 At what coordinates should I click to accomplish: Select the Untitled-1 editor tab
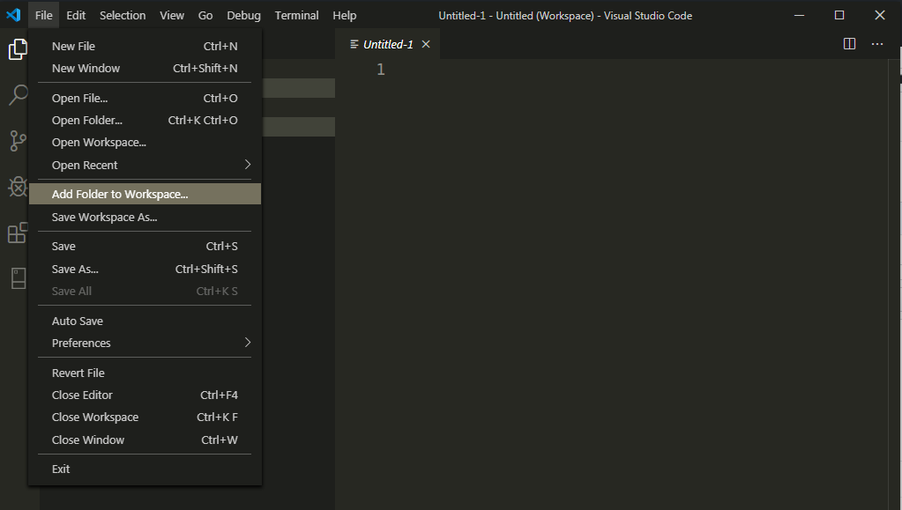coord(387,44)
